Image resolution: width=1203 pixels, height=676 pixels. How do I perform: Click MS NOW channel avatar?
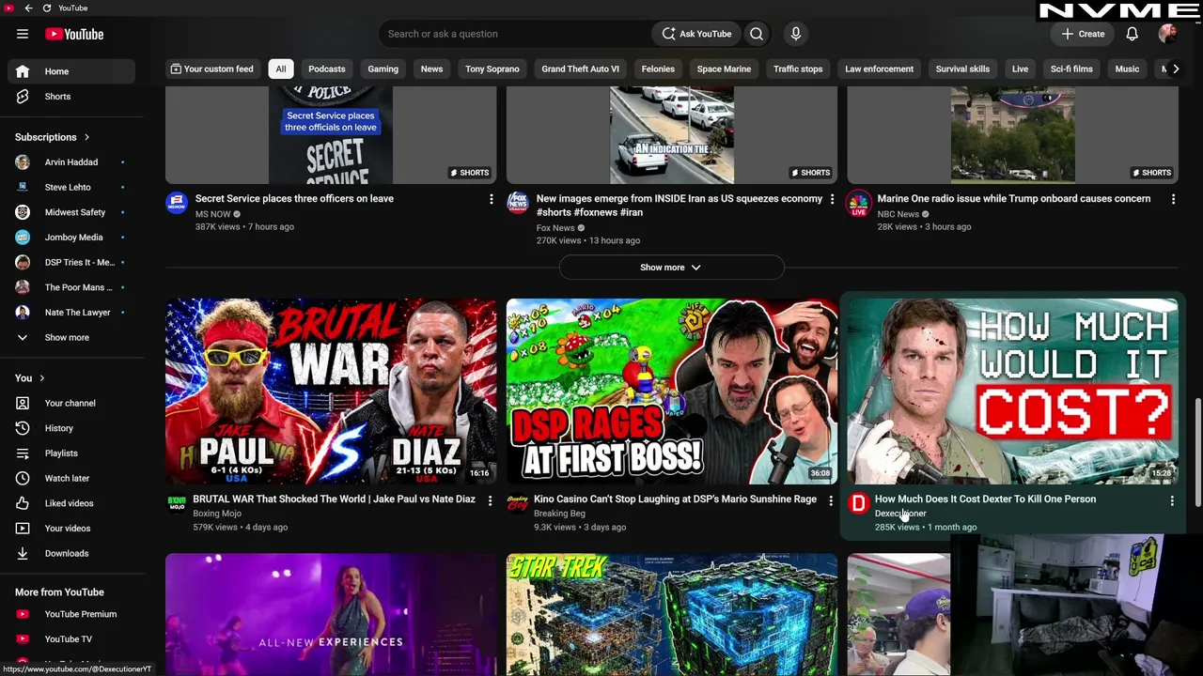177,203
